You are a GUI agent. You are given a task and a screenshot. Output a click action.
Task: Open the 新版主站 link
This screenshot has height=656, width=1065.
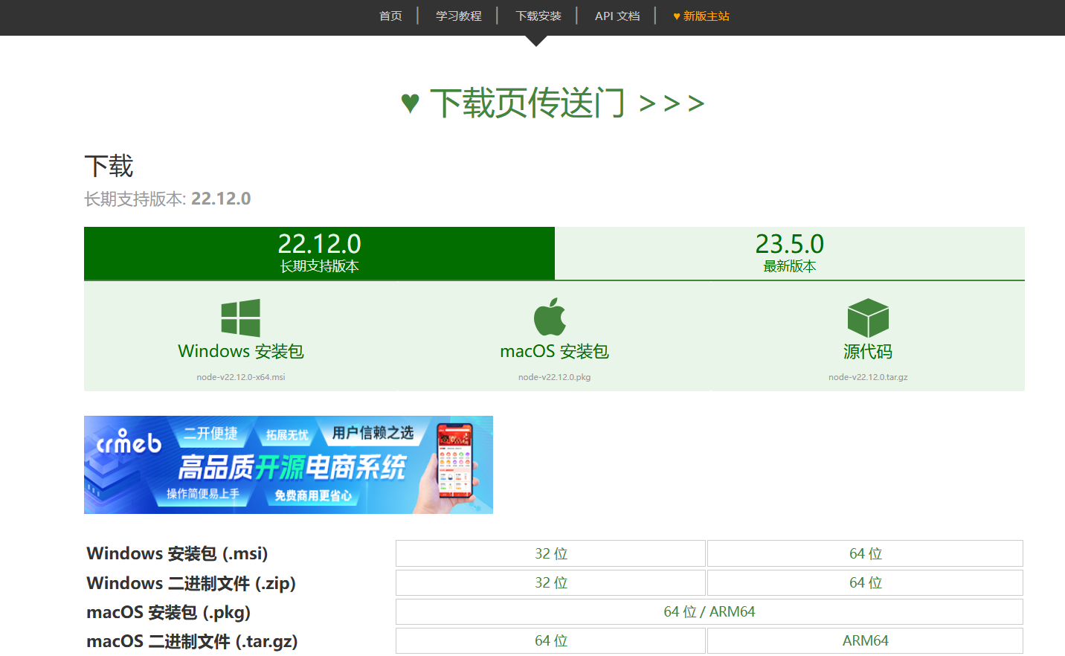click(700, 16)
